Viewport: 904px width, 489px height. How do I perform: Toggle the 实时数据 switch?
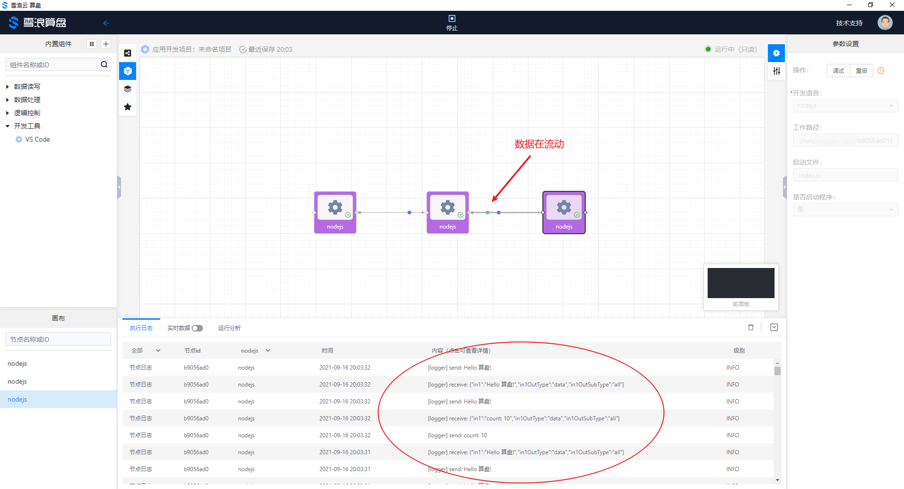197,328
